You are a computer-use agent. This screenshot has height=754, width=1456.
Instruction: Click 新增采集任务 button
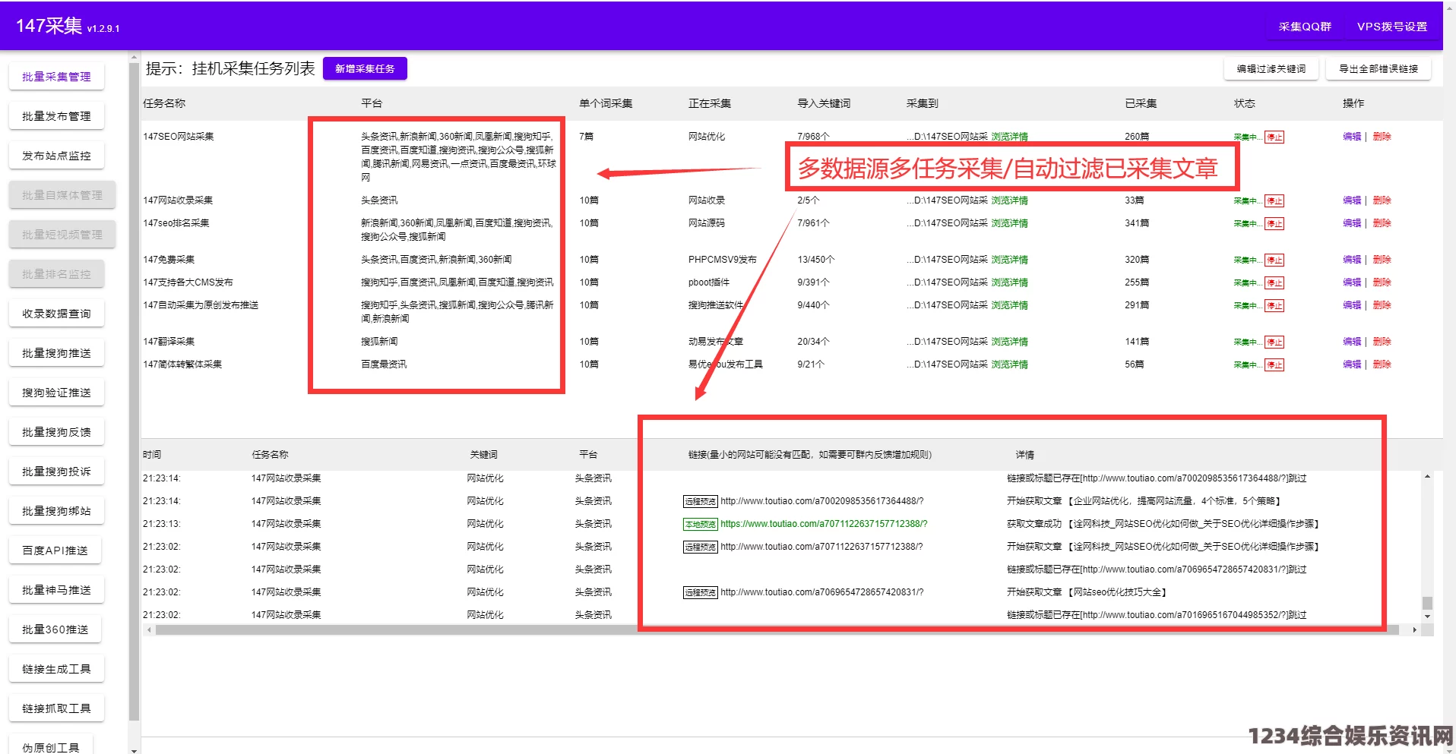(x=365, y=68)
